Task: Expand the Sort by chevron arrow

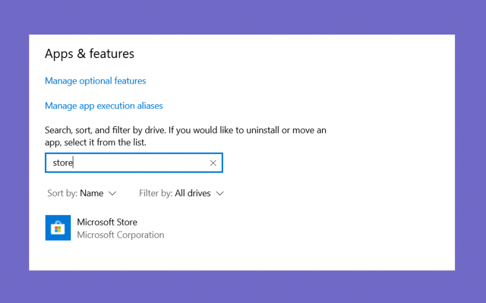Action: tap(112, 193)
